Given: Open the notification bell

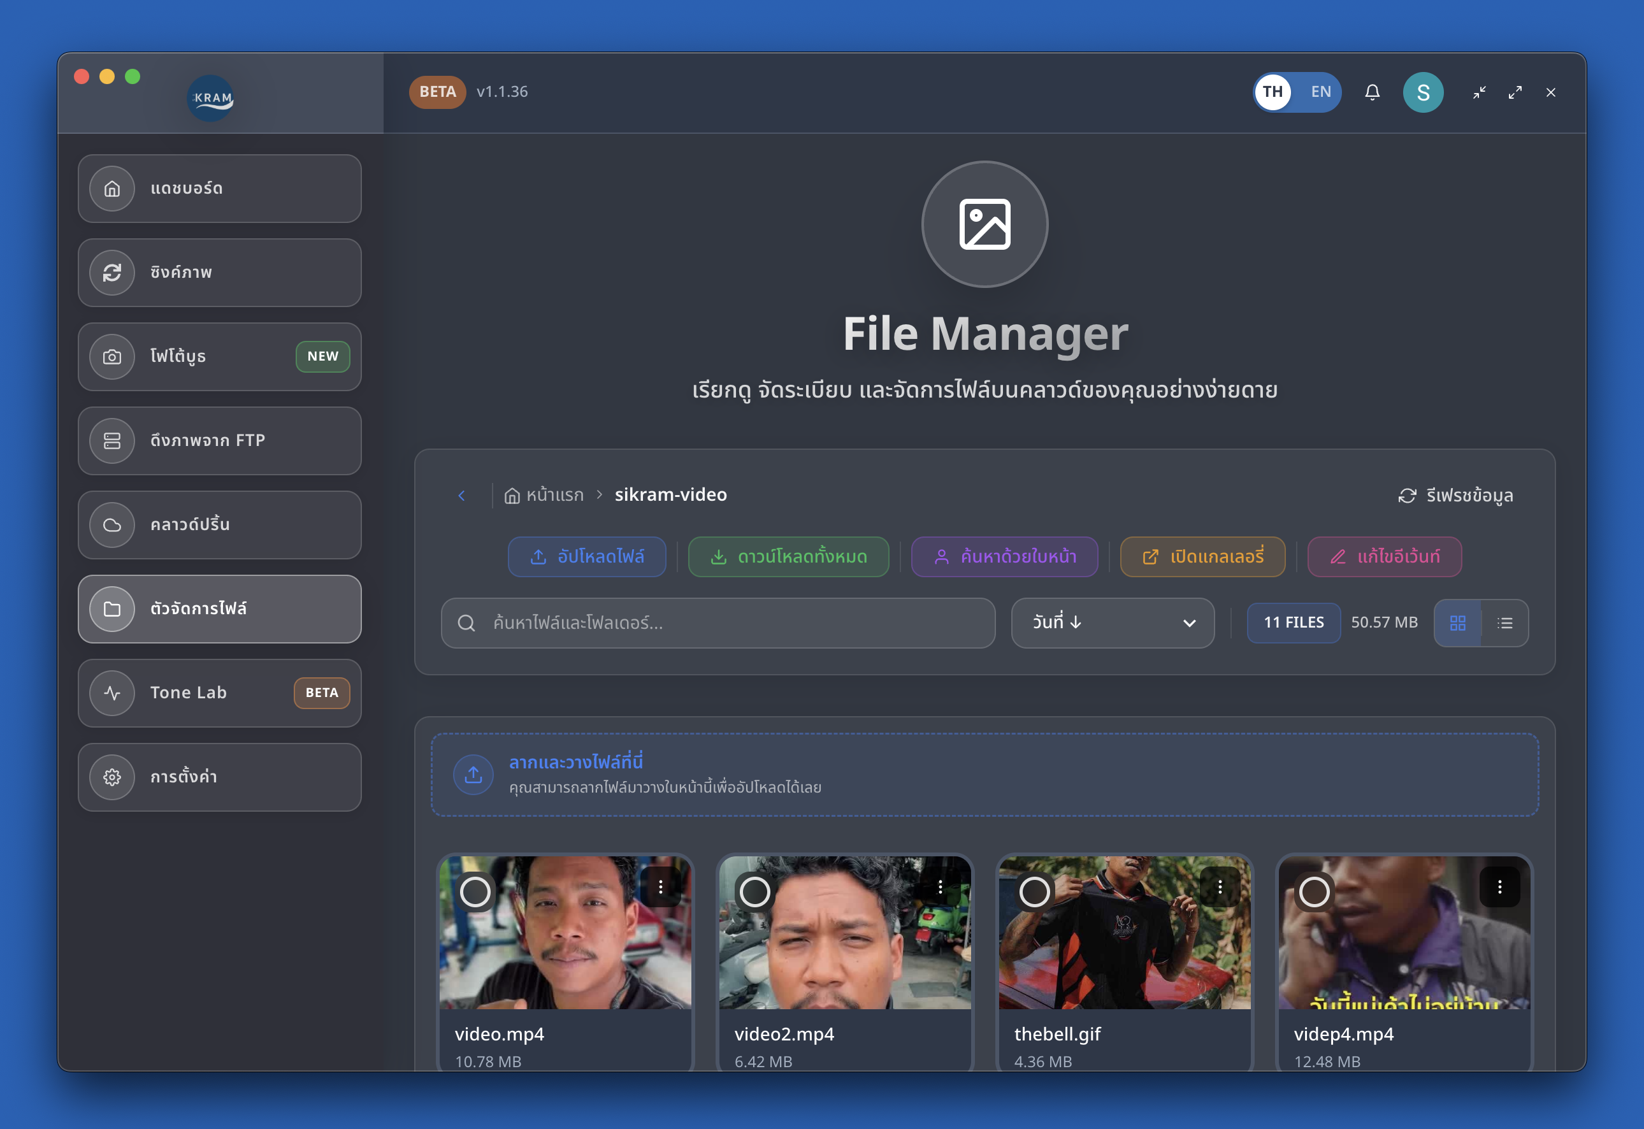Looking at the screenshot, I should pos(1373,92).
